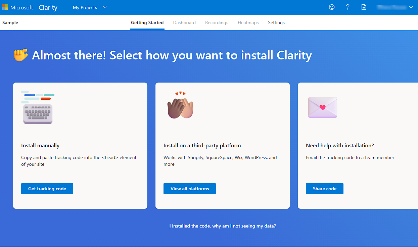Image resolution: width=418 pixels, height=247 pixels.
Task: Open the smiley feedback icon
Action: (x=332, y=7)
